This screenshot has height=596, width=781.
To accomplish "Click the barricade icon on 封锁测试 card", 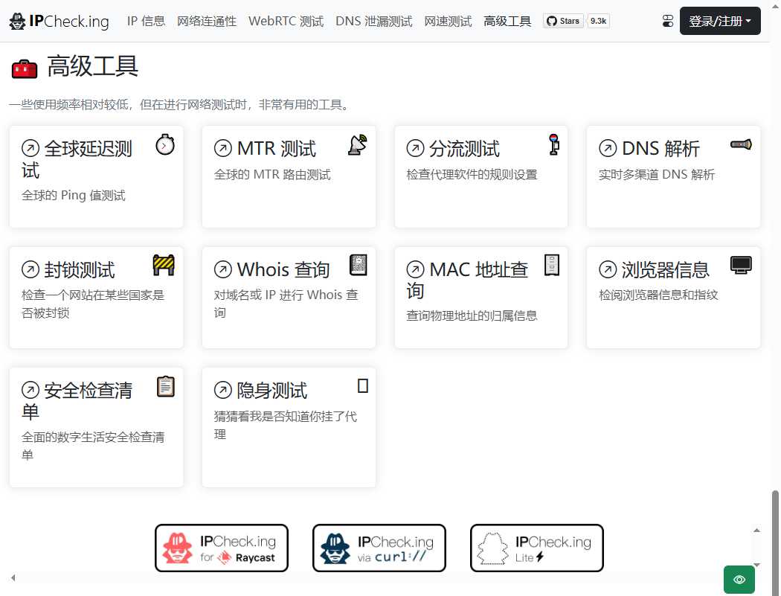I will (x=165, y=264).
